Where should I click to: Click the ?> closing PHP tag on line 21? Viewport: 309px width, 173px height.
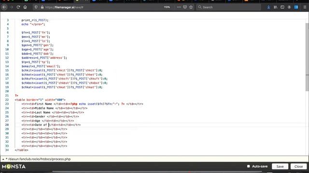[16, 96]
